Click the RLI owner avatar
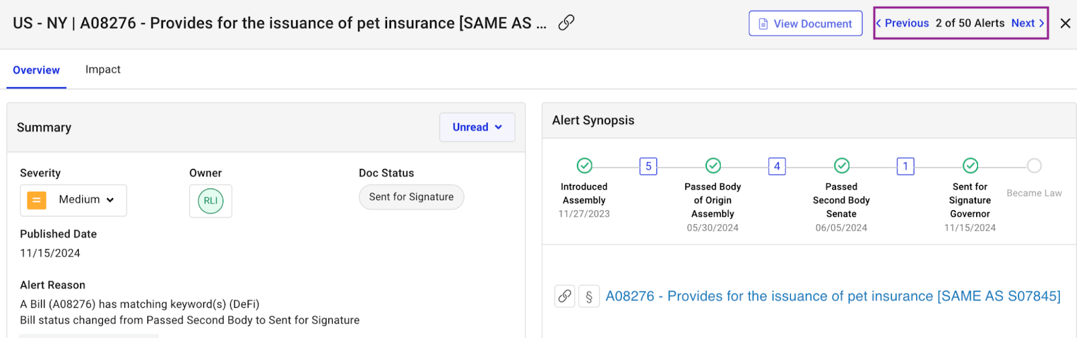The height and width of the screenshot is (338, 1077). point(210,201)
